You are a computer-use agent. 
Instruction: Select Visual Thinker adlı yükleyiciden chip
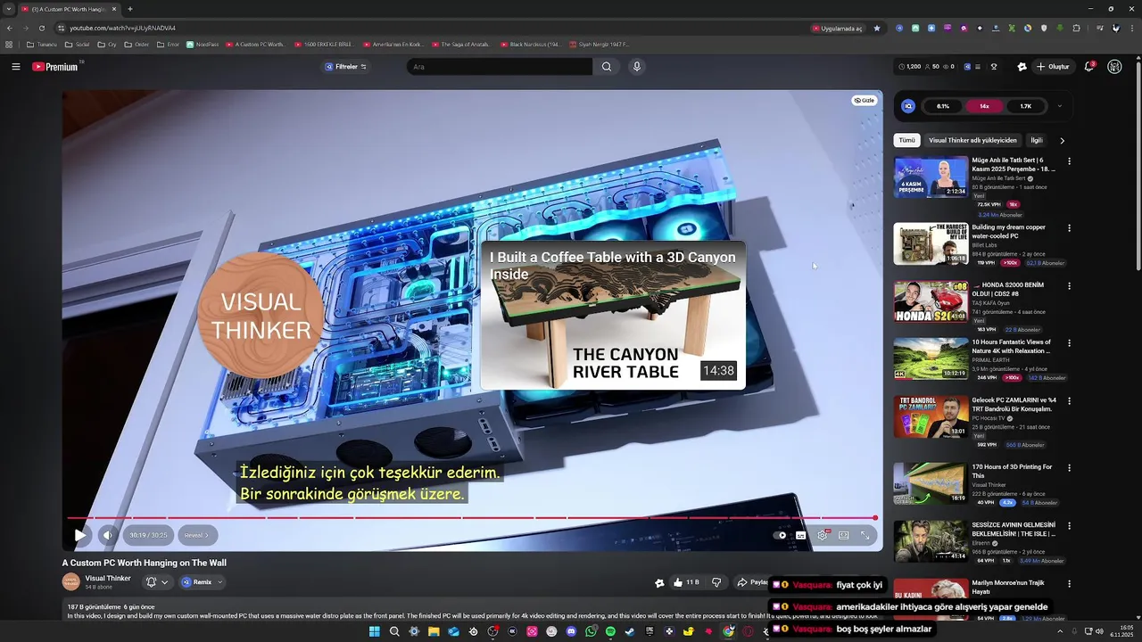[x=972, y=140]
